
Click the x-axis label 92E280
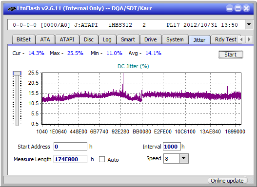[120, 131]
